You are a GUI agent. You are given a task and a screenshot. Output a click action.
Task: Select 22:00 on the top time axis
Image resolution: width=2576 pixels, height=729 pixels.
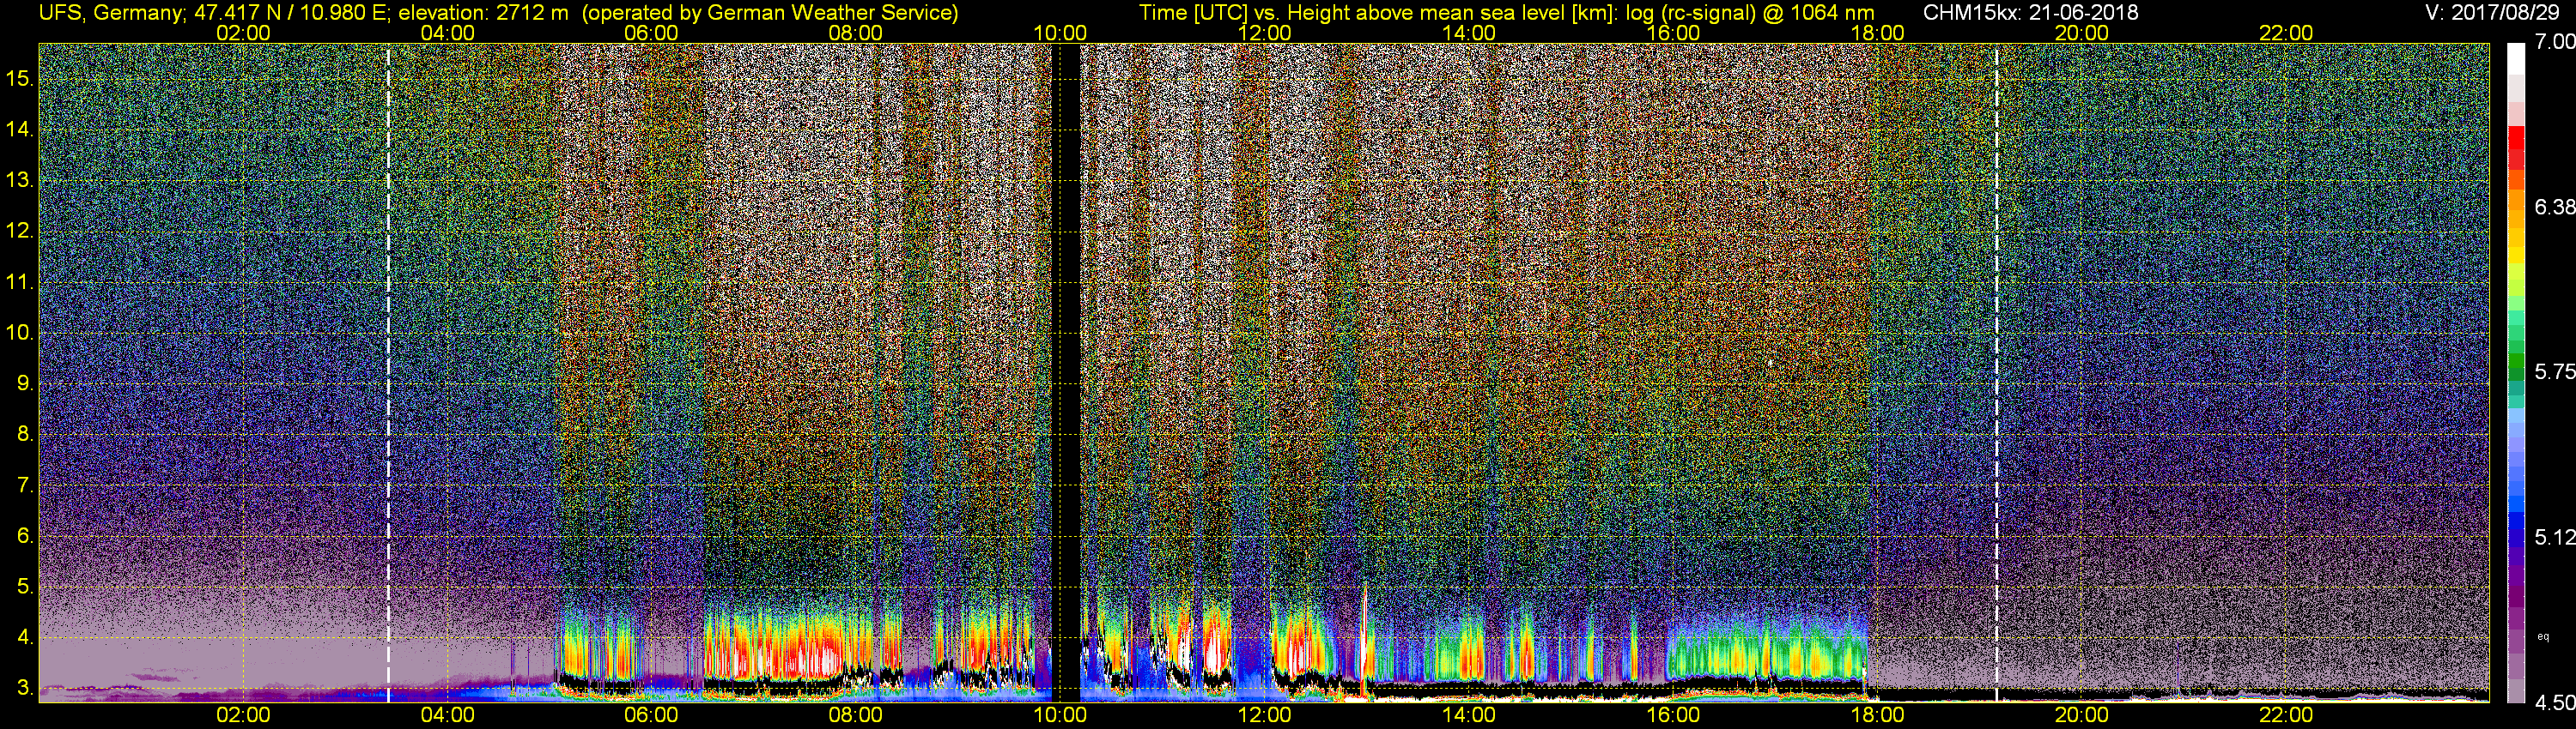coord(2286,33)
